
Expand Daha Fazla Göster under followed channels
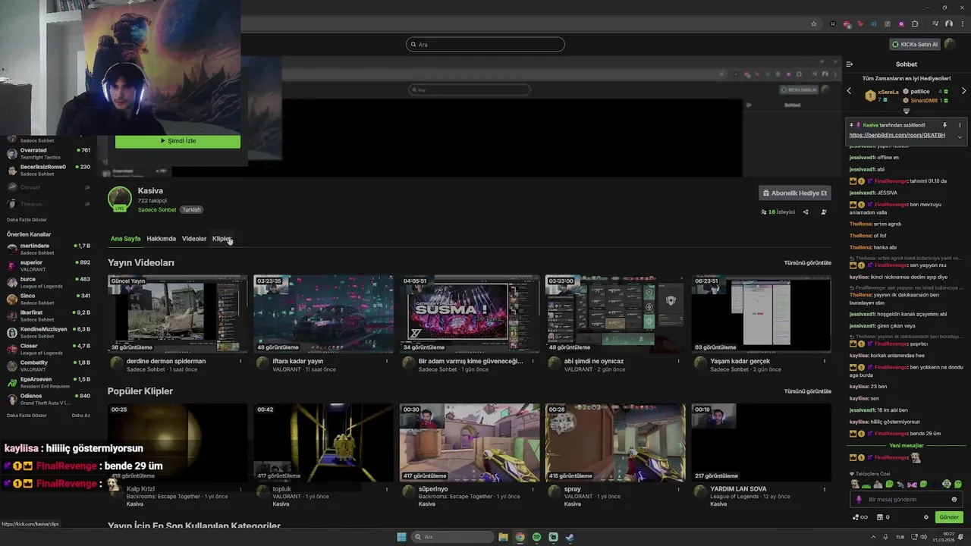pyautogui.click(x=27, y=220)
